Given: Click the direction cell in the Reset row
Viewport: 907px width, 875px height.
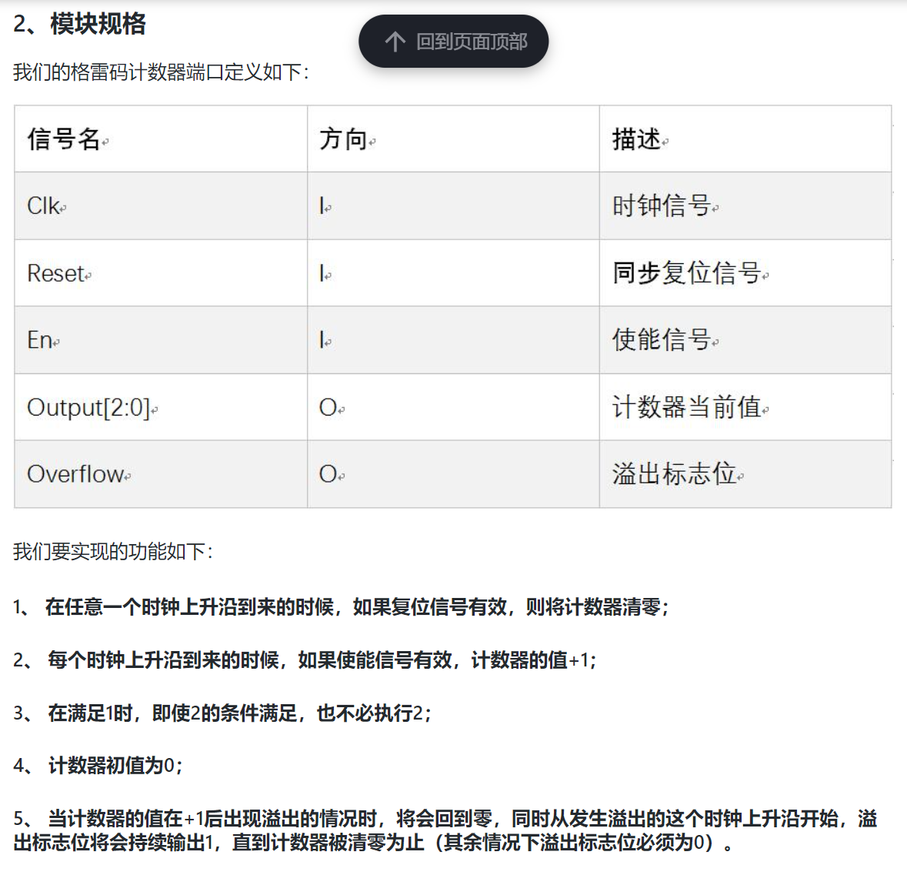Looking at the screenshot, I should point(453,273).
